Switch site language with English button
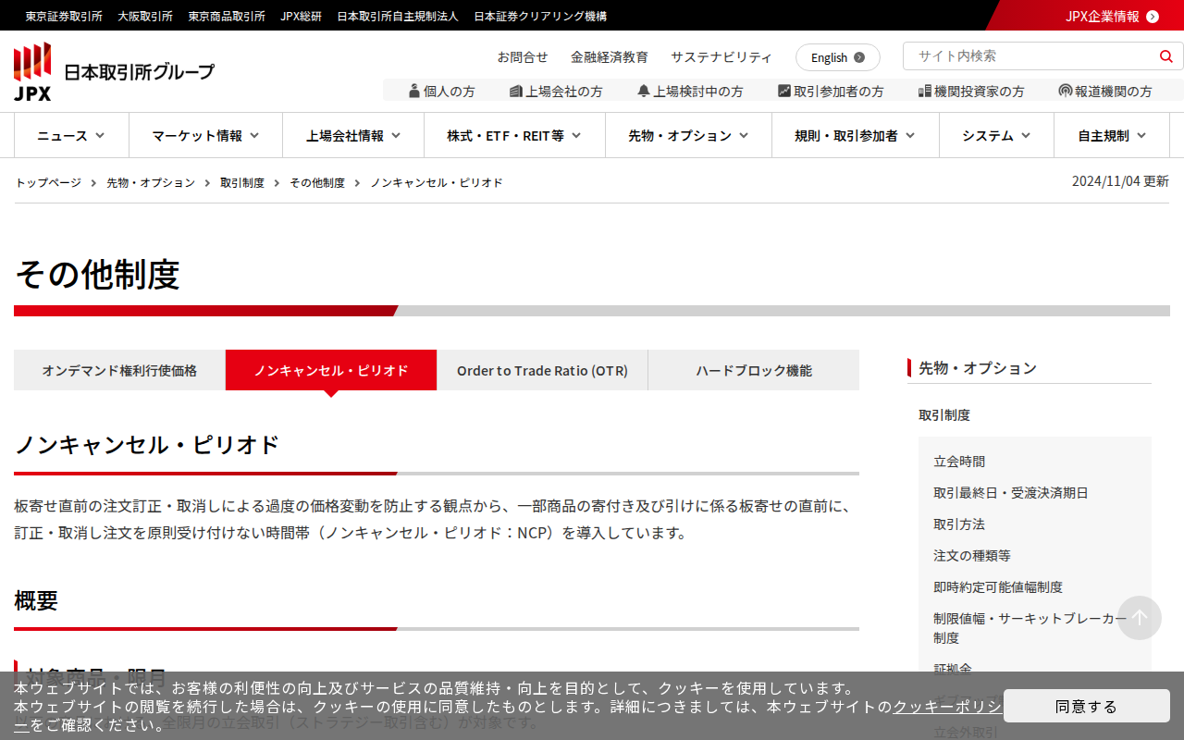The height and width of the screenshot is (740, 1184). [837, 57]
